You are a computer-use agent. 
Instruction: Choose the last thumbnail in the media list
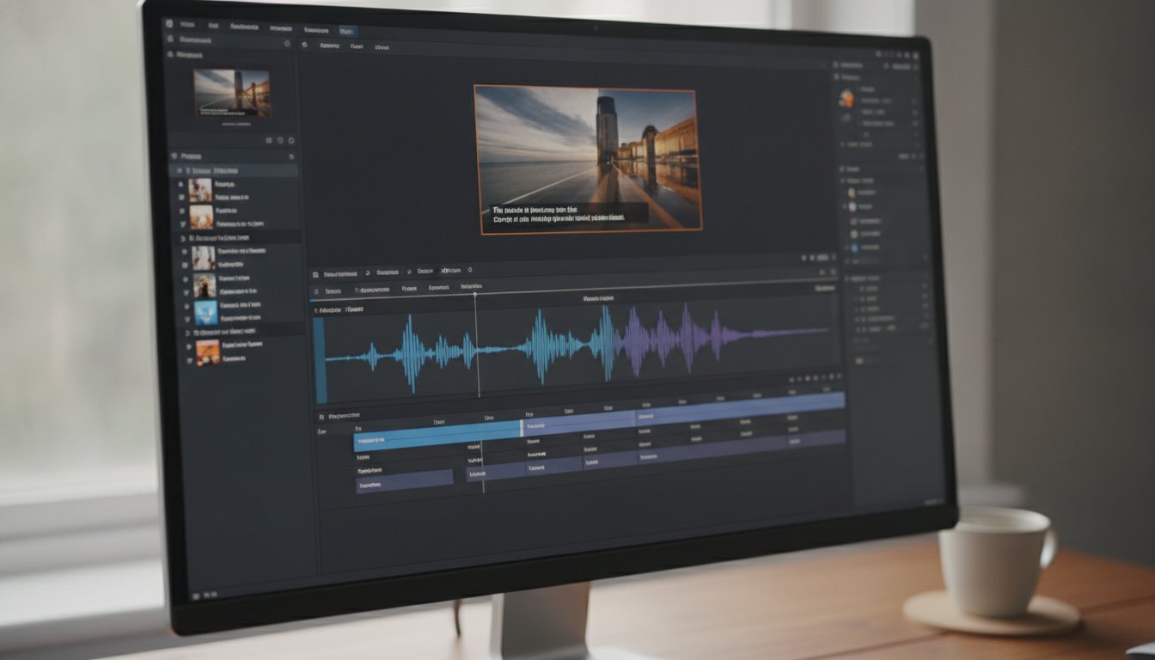207,352
